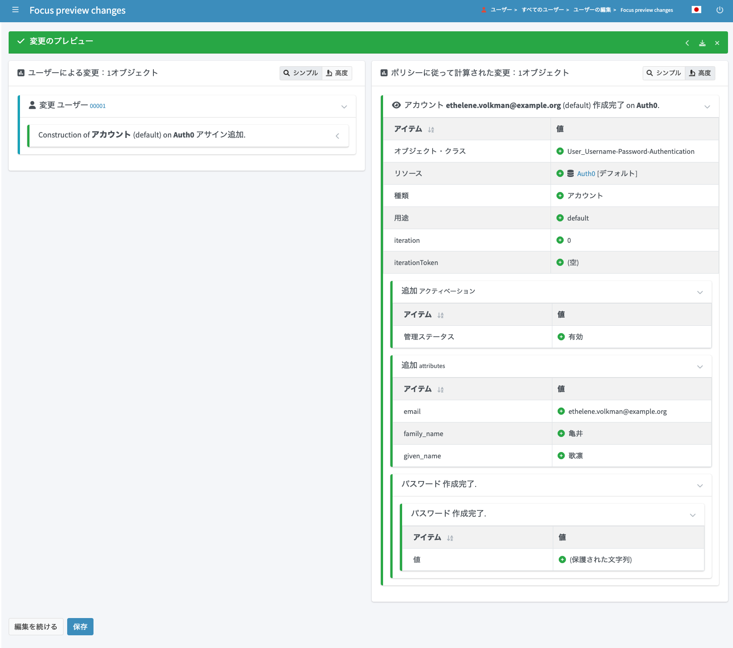Click the plus icon beside 亀井
This screenshot has width=733, height=648.
[561, 433]
